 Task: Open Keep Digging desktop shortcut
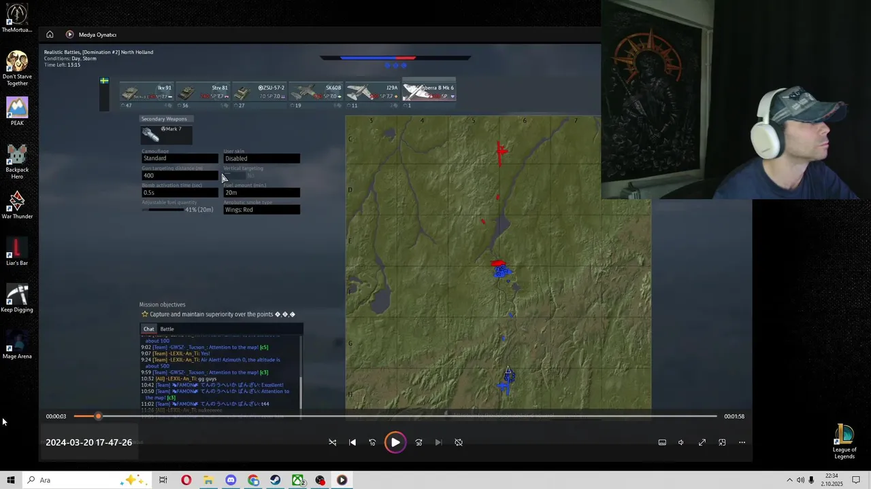pyautogui.click(x=17, y=298)
